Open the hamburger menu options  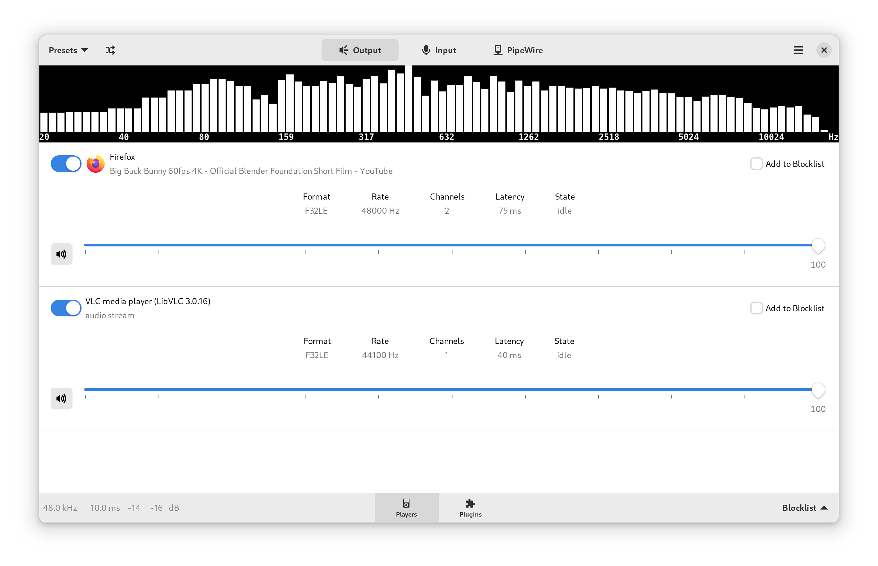[x=797, y=50]
